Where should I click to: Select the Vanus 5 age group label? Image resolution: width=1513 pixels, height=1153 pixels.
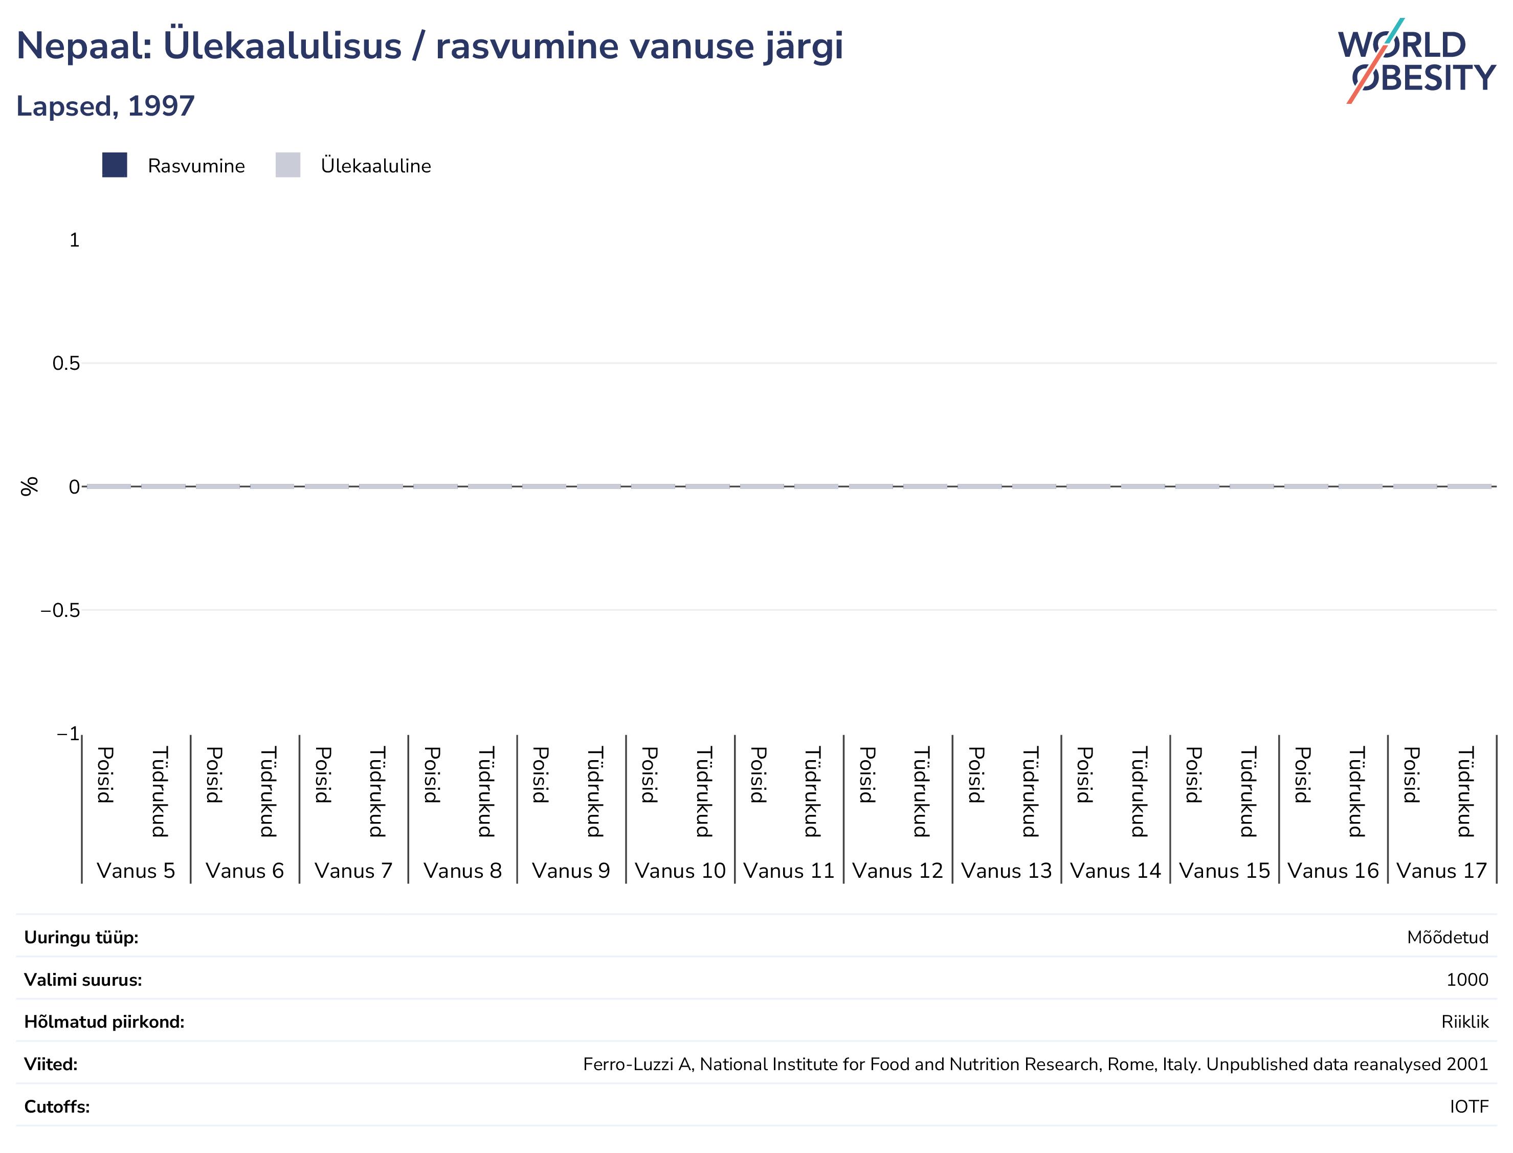136,871
